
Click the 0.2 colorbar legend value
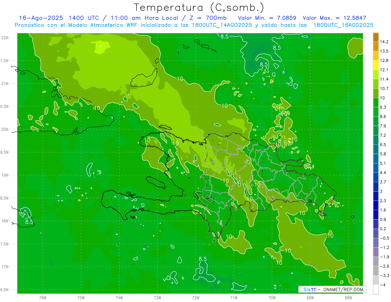coord(384,229)
